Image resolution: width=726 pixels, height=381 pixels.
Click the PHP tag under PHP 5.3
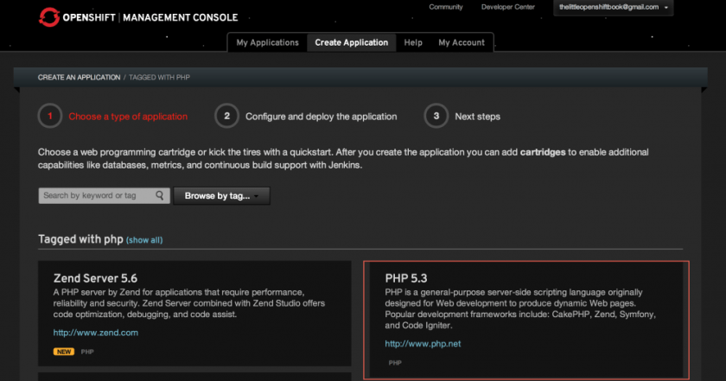pos(395,363)
